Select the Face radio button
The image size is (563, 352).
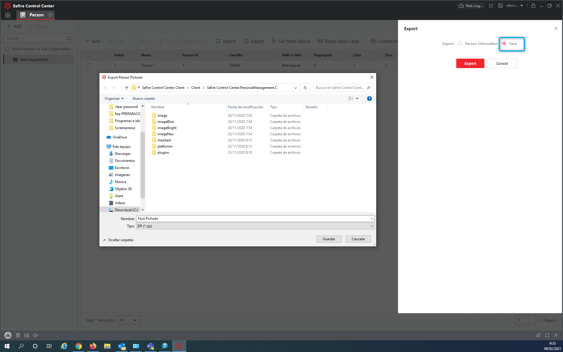pos(504,43)
